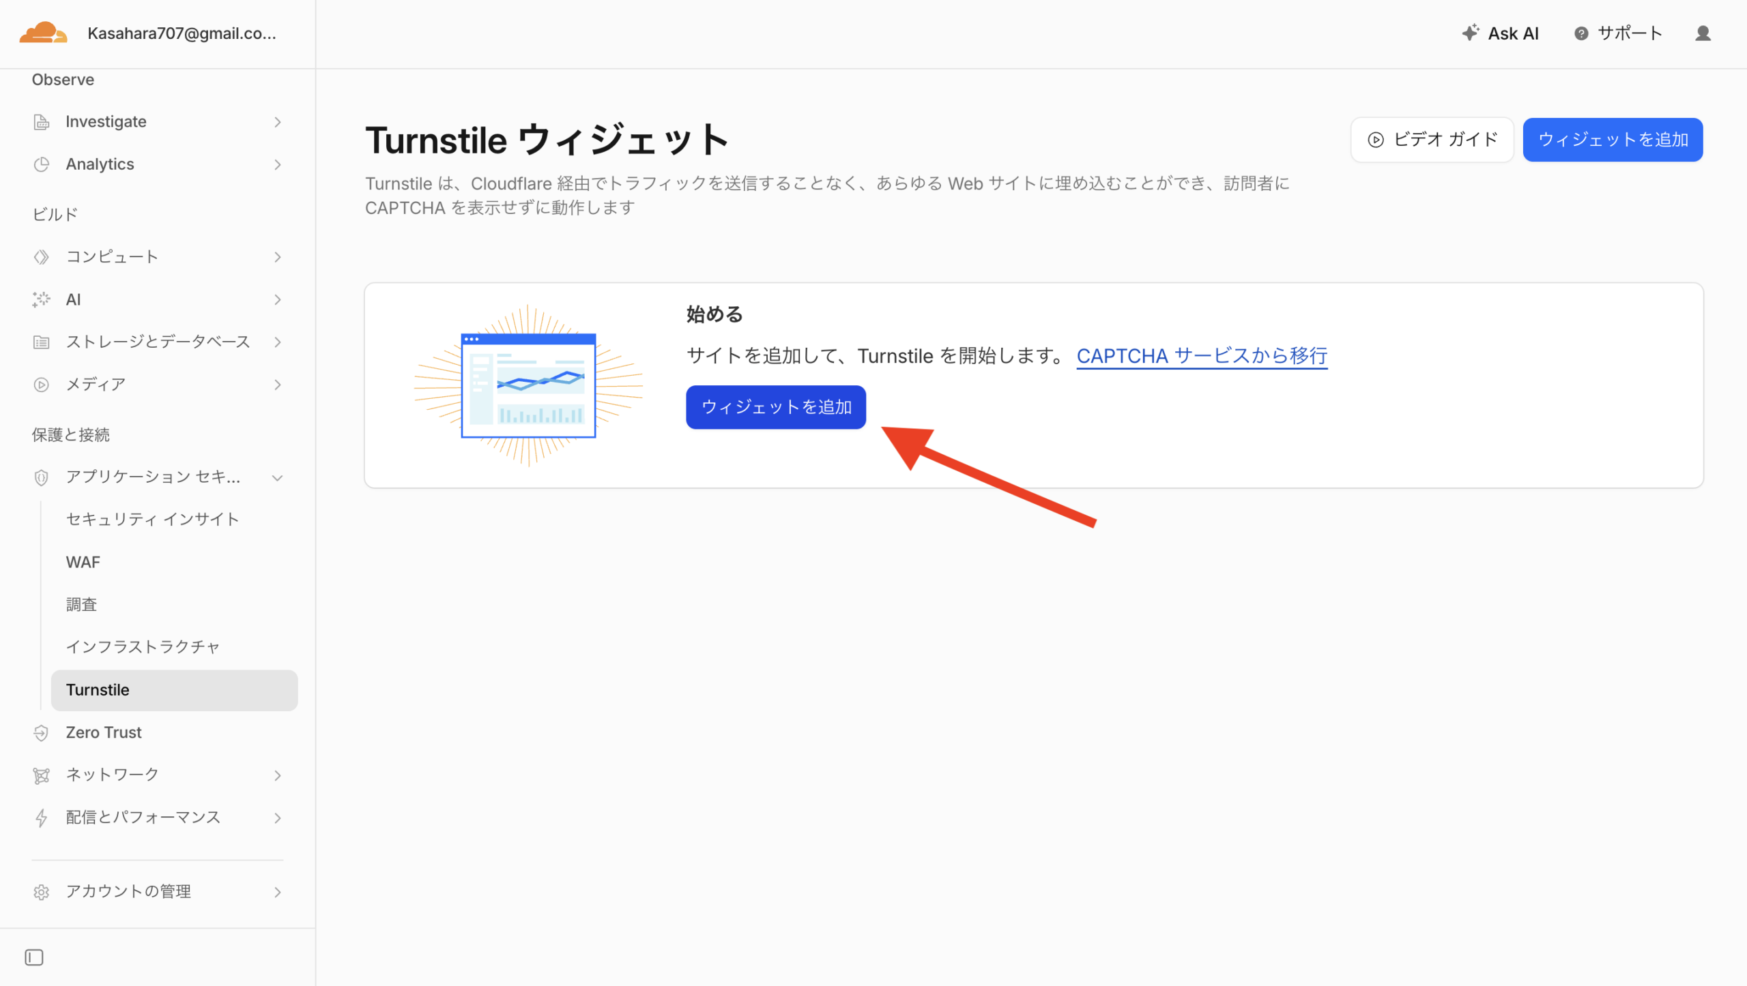Click the メディア label

click(96, 385)
